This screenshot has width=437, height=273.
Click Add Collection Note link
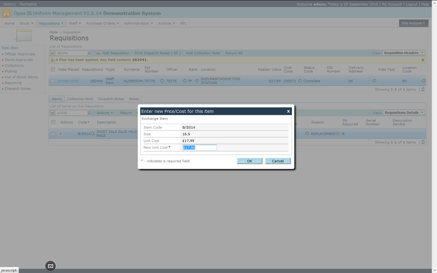(x=203, y=53)
